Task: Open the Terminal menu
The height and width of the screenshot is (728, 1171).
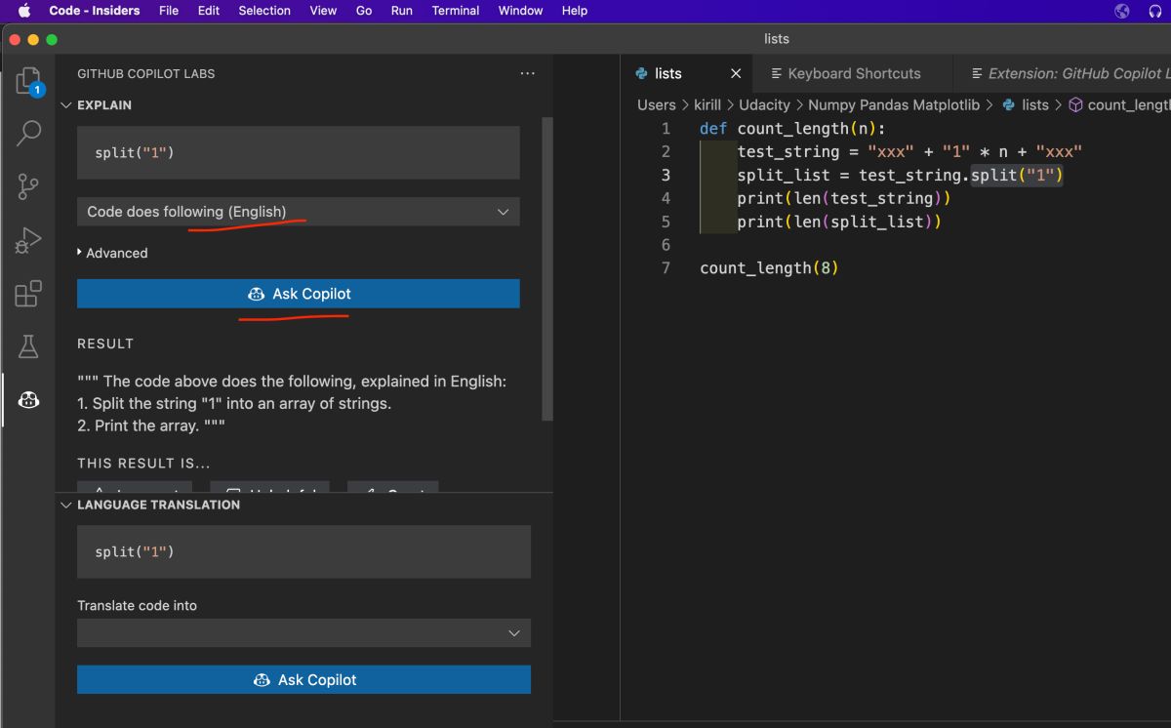Action: [455, 11]
